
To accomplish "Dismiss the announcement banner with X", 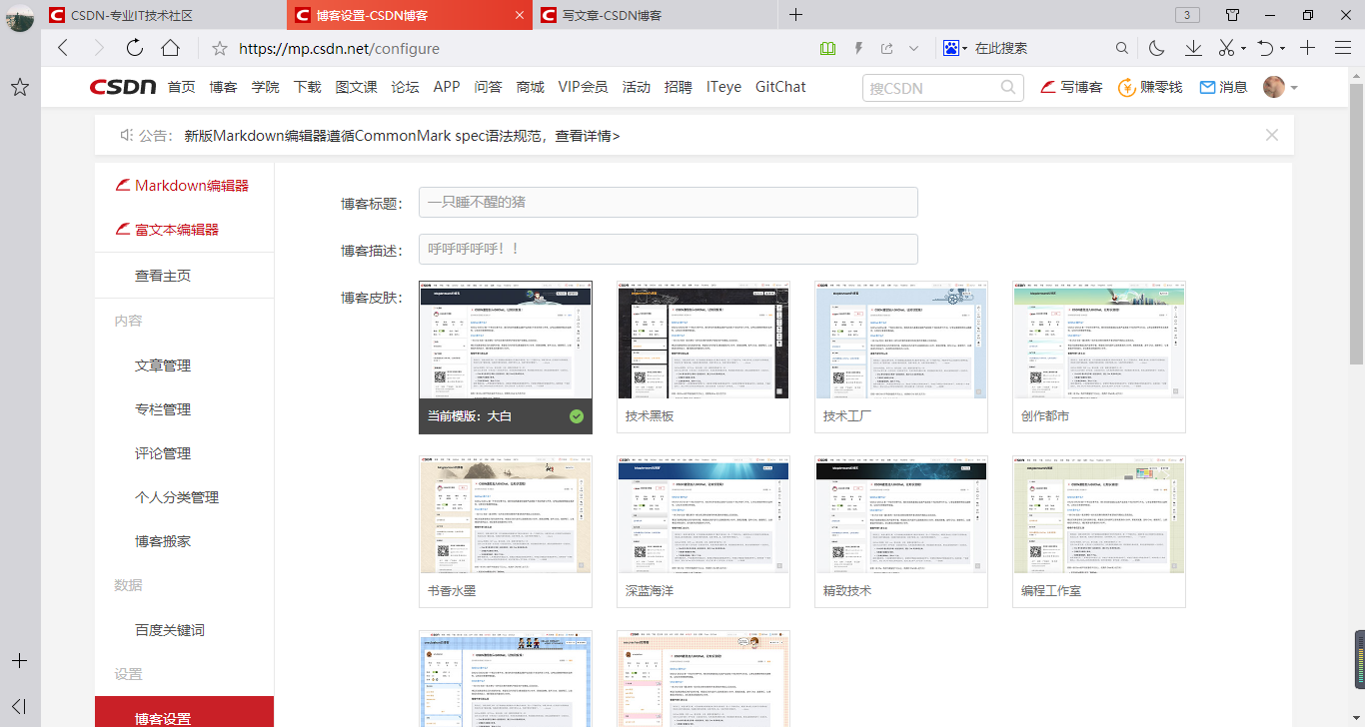I will 1272,135.
